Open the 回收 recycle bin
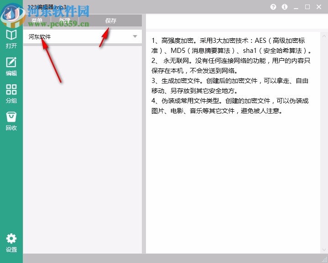Screen dimensions: 328x263 click(x=11, y=121)
